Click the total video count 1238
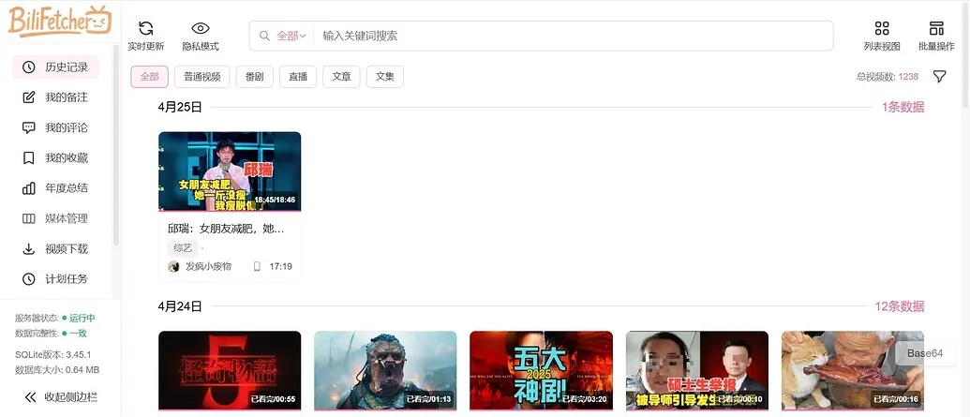The width and height of the screenshot is (970, 417). 908,77
